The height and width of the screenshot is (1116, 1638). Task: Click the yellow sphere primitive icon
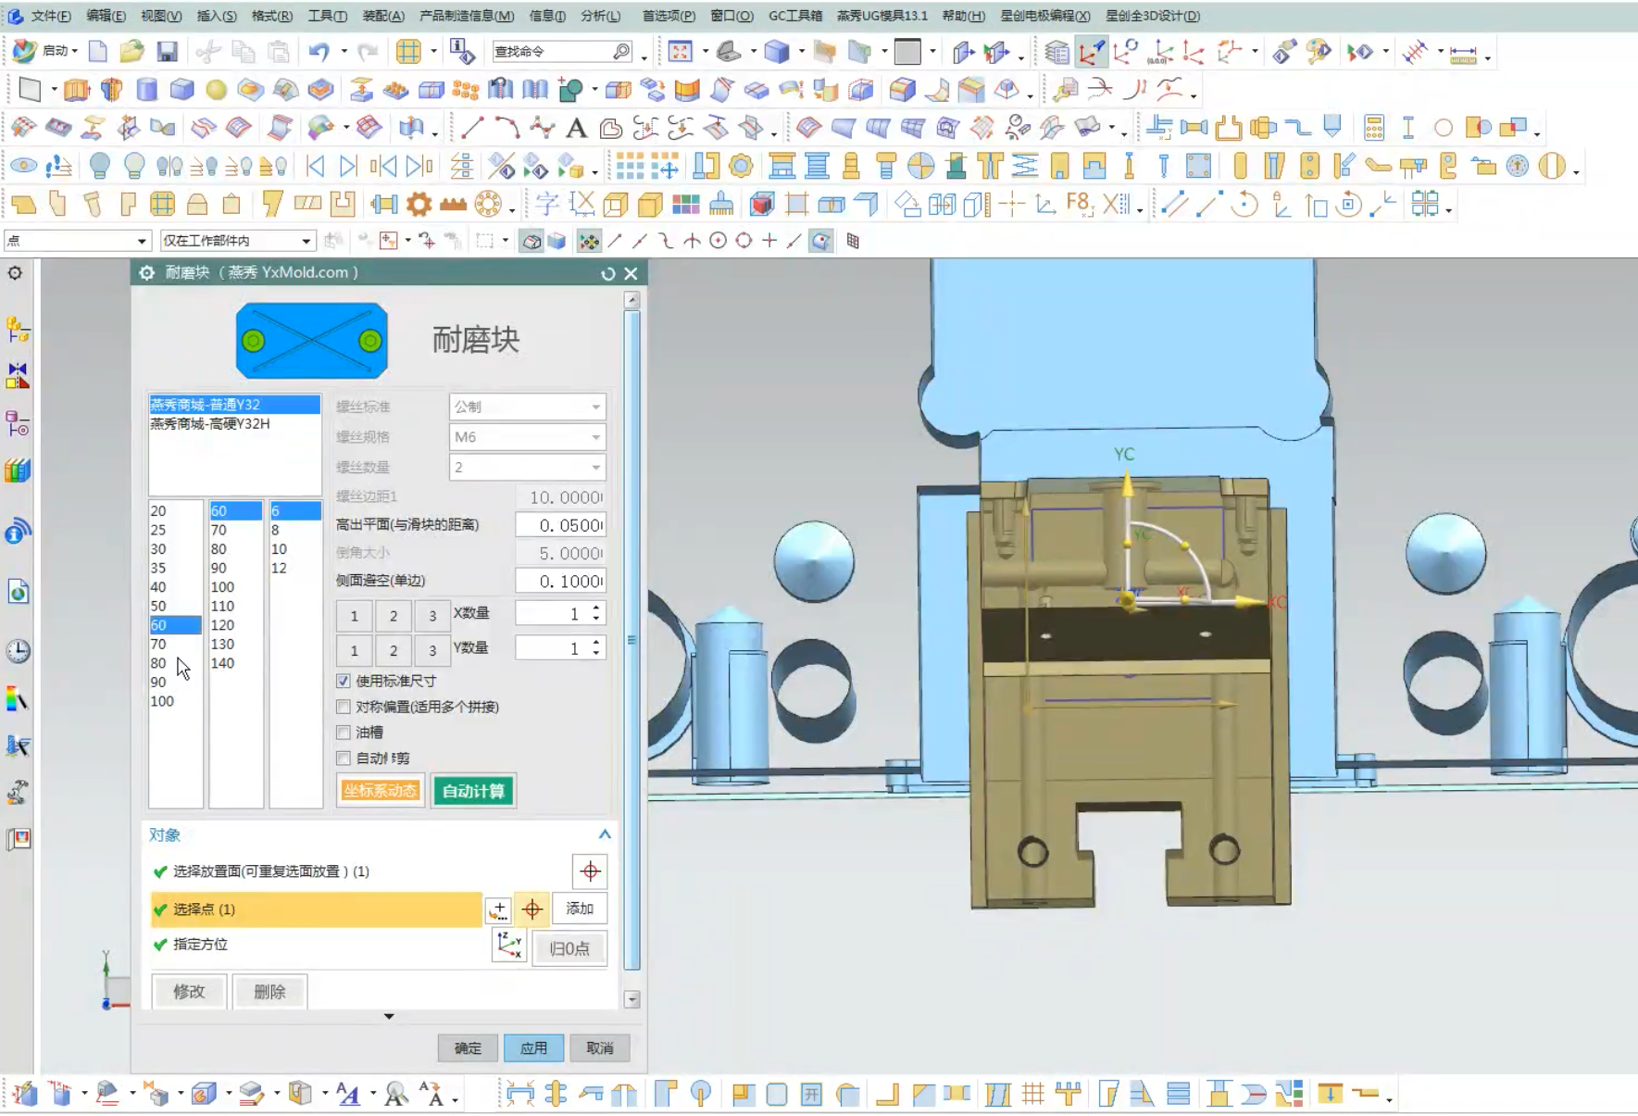click(x=216, y=90)
